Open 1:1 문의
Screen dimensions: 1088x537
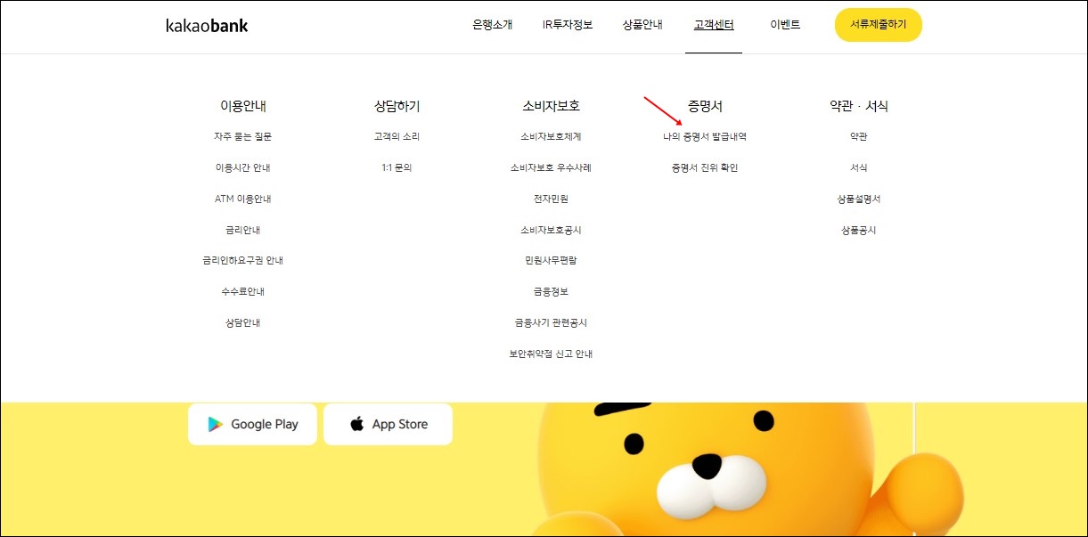point(397,168)
